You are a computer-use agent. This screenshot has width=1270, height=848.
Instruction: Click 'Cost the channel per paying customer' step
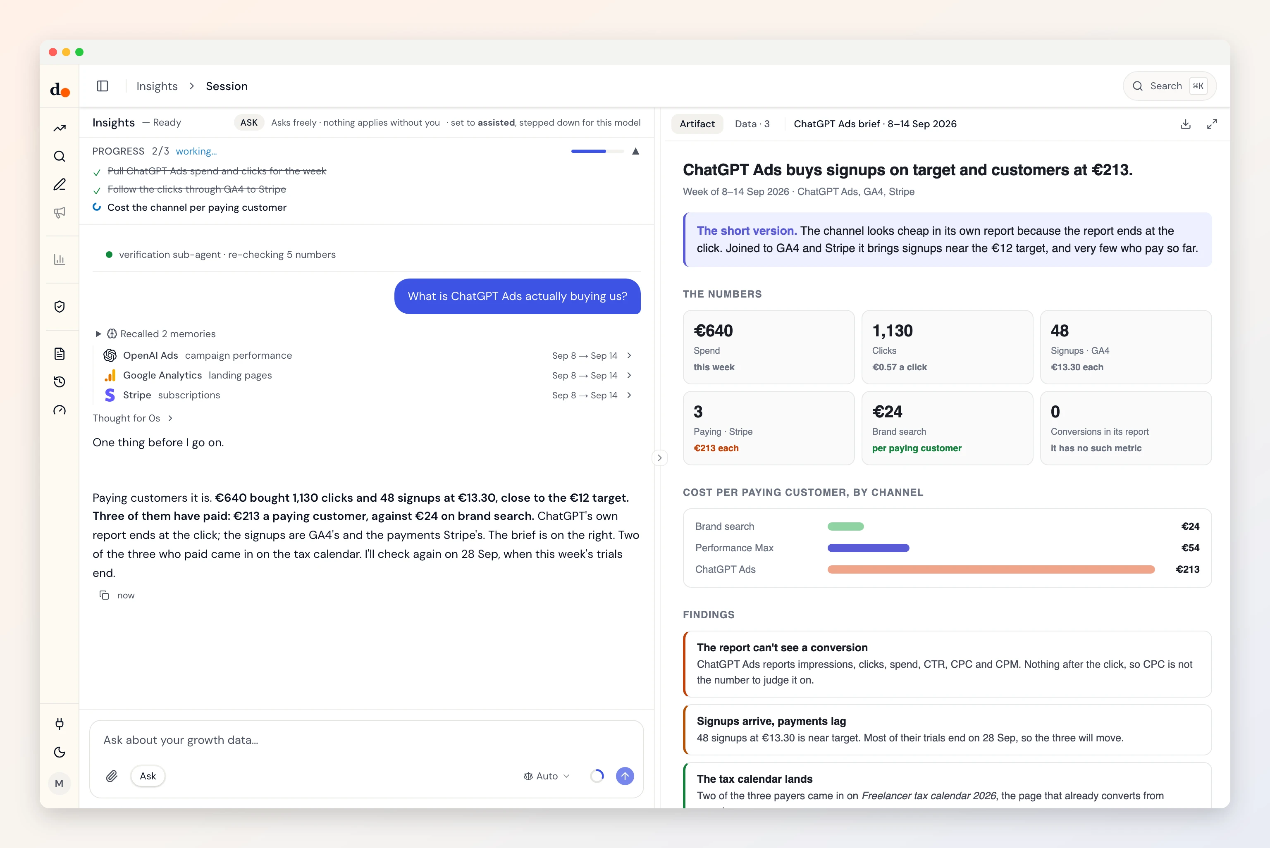(x=197, y=208)
